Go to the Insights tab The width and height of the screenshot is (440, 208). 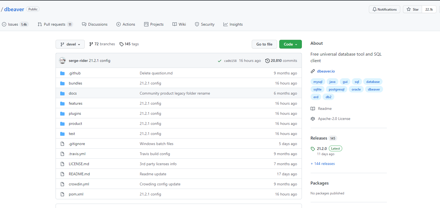[233, 24]
